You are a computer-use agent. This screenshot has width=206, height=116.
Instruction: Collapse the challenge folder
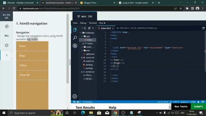click(x=81, y=33)
